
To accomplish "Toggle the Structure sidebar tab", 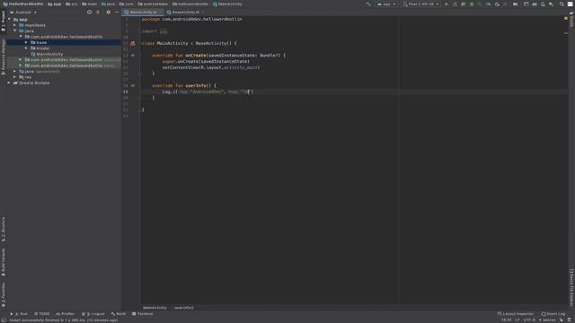I will click(x=4, y=229).
